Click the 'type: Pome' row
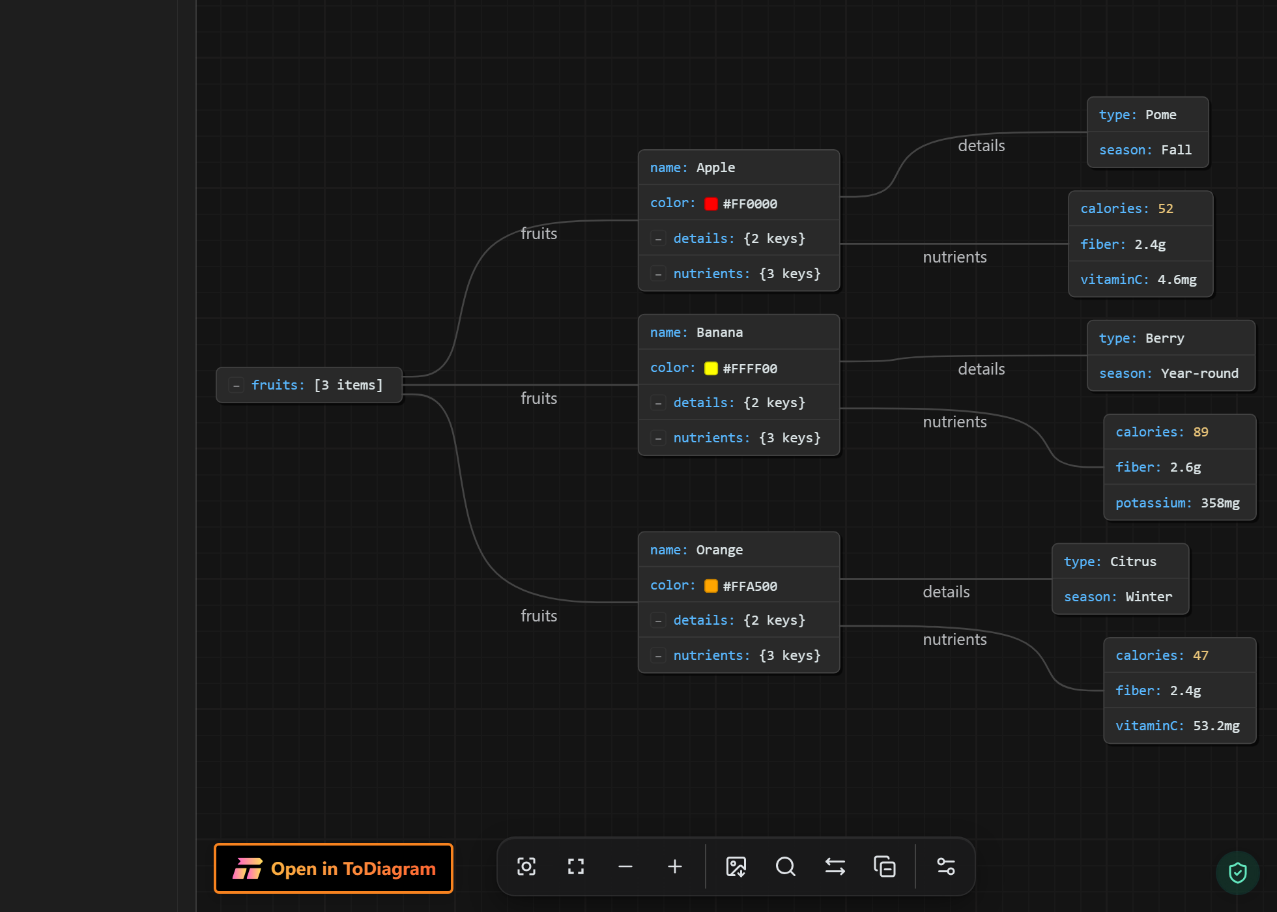 click(x=1148, y=115)
